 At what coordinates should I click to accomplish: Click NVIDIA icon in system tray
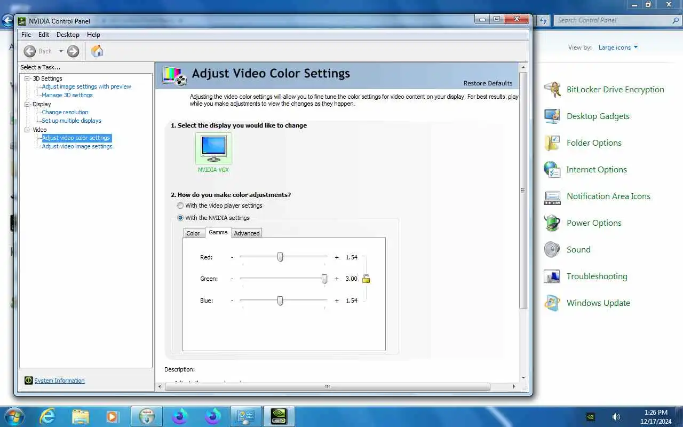coord(591,417)
